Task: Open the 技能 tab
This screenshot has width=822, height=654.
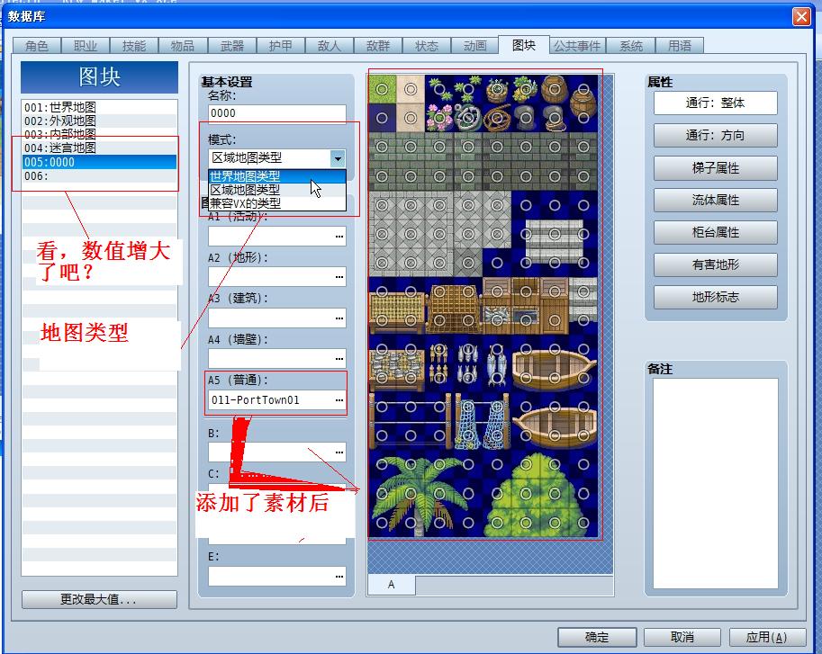Action: (x=134, y=46)
